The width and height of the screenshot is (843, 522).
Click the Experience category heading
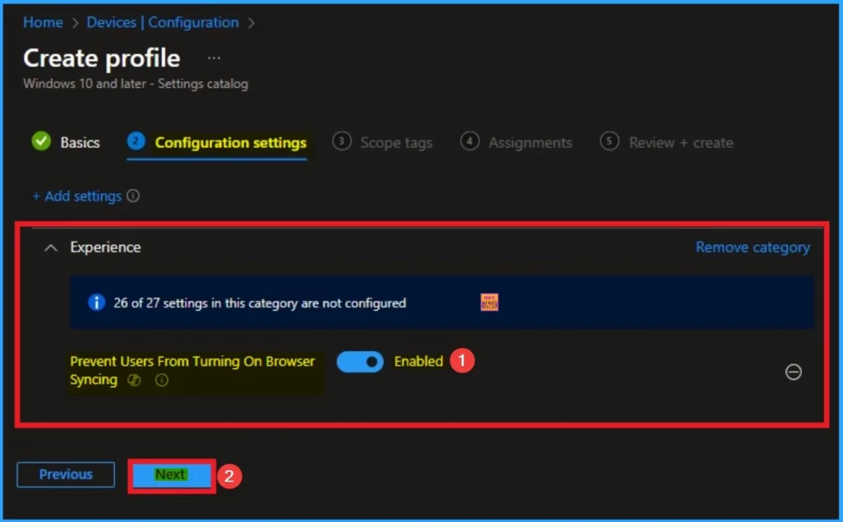click(105, 247)
